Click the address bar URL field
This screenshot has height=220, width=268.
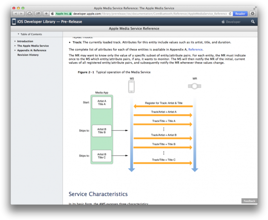click(141, 13)
